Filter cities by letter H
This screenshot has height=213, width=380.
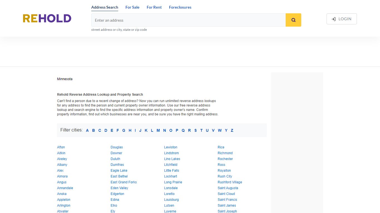pos(130,130)
